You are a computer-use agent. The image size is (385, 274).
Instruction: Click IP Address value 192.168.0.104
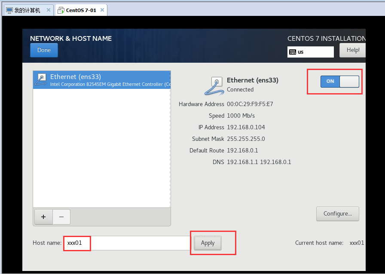point(246,127)
